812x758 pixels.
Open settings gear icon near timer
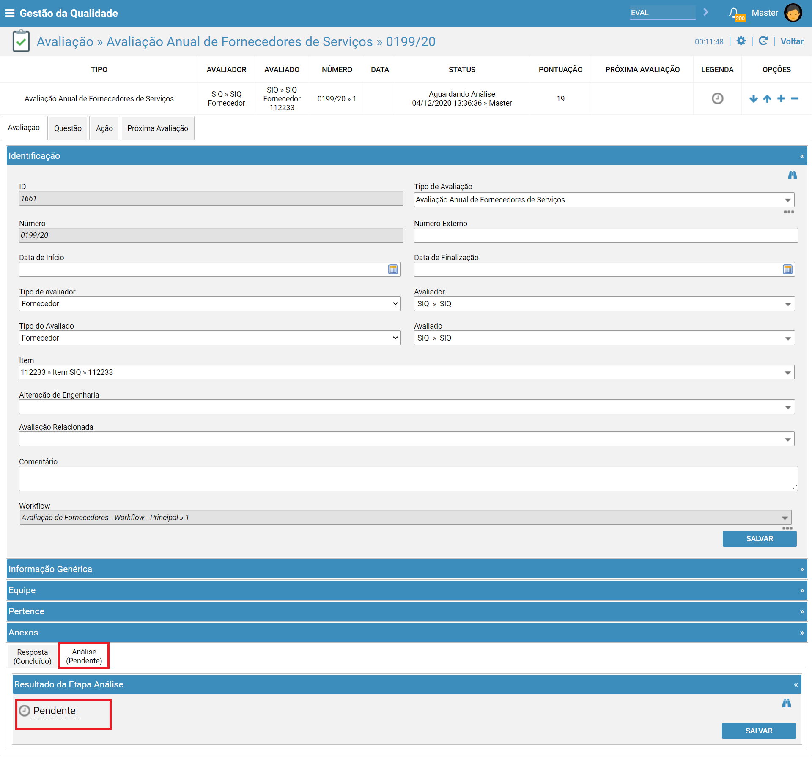click(x=741, y=41)
